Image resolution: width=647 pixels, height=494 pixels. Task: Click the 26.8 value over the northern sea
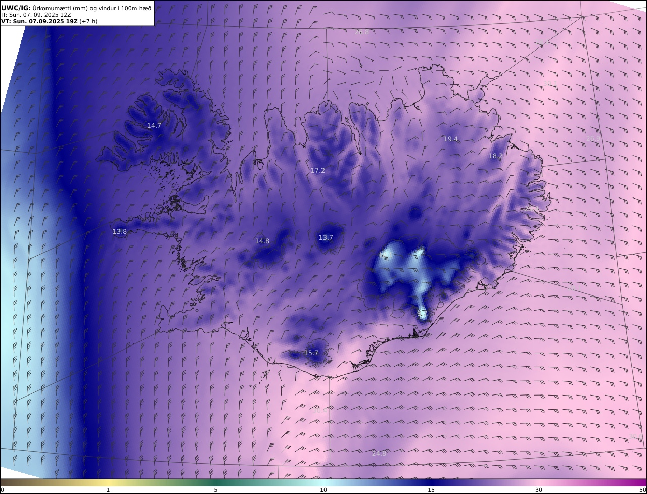[x=362, y=32]
